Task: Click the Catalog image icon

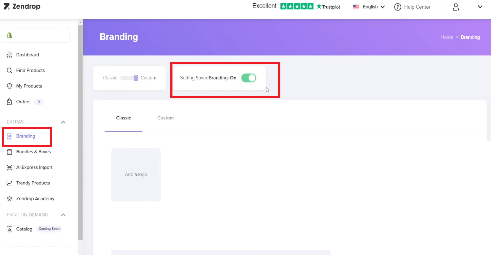Action: 9,229
